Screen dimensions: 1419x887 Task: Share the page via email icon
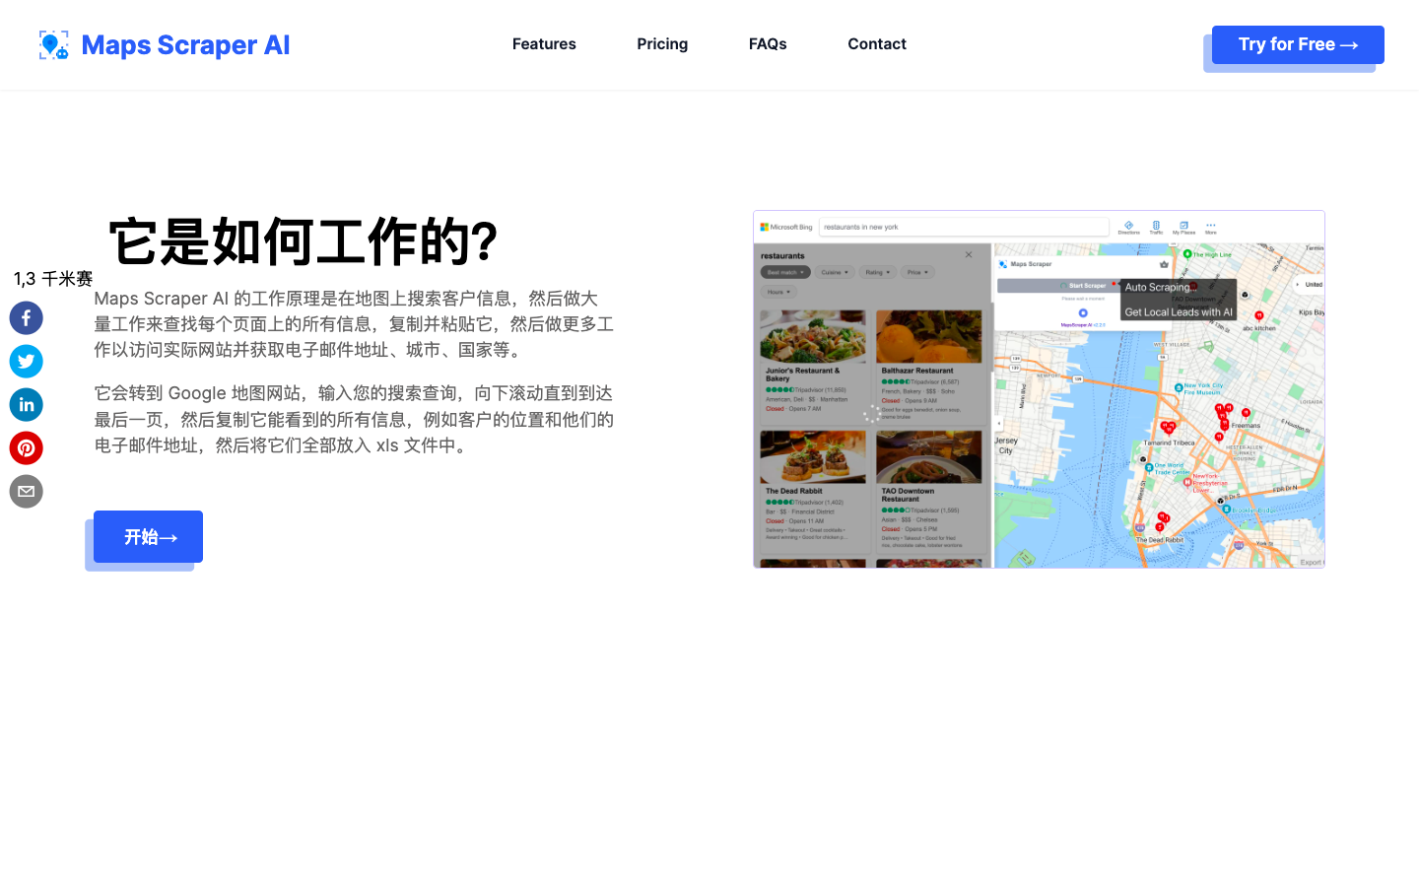tap(27, 492)
